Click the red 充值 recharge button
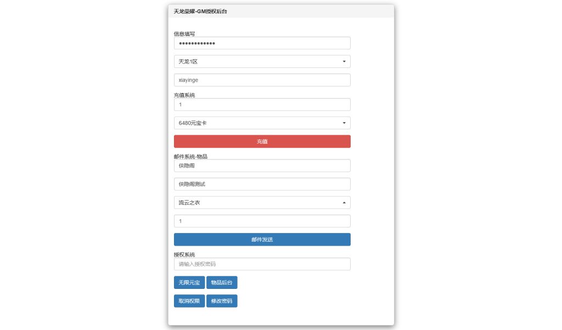 coord(262,141)
